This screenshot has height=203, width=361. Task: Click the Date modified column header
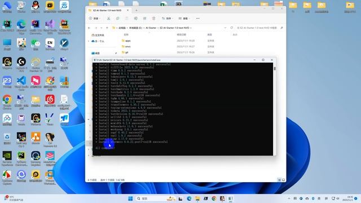tap(182, 34)
